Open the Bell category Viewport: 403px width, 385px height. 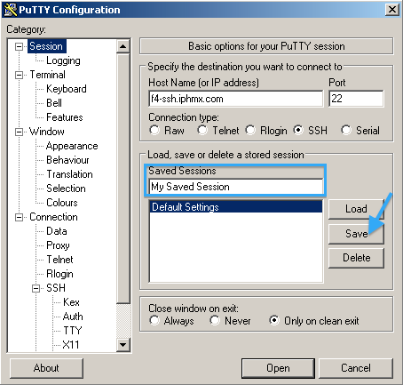(x=54, y=103)
